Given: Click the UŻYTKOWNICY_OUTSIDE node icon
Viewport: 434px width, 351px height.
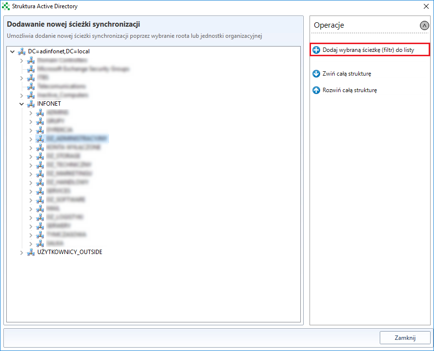Looking at the screenshot, I should point(31,253).
